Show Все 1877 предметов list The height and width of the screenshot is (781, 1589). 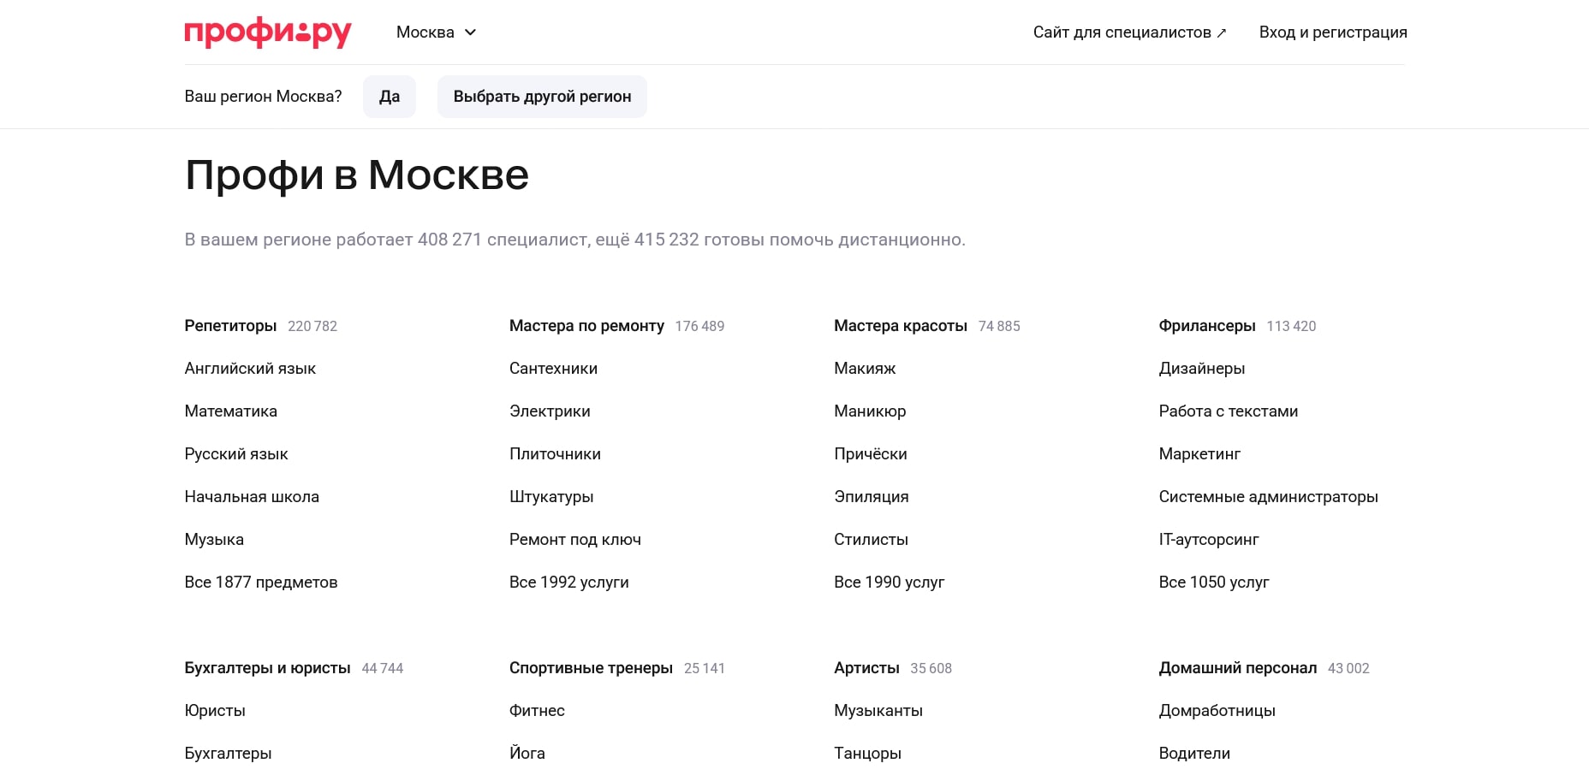point(261,583)
